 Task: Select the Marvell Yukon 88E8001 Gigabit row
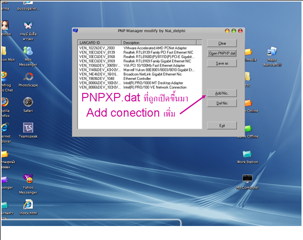point(140,70)
